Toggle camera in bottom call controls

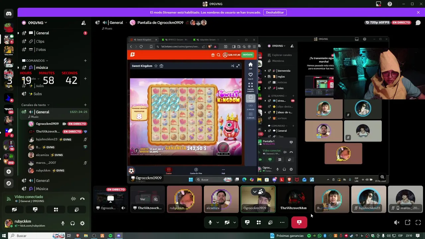pyautogui.click(x=227, y=222)
